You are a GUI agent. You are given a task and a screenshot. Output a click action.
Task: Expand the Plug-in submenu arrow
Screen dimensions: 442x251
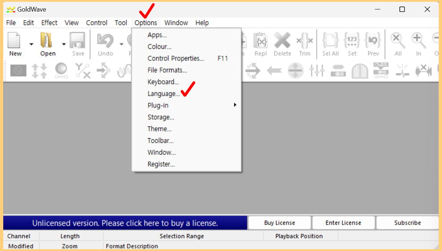click(x=235, y=105)
